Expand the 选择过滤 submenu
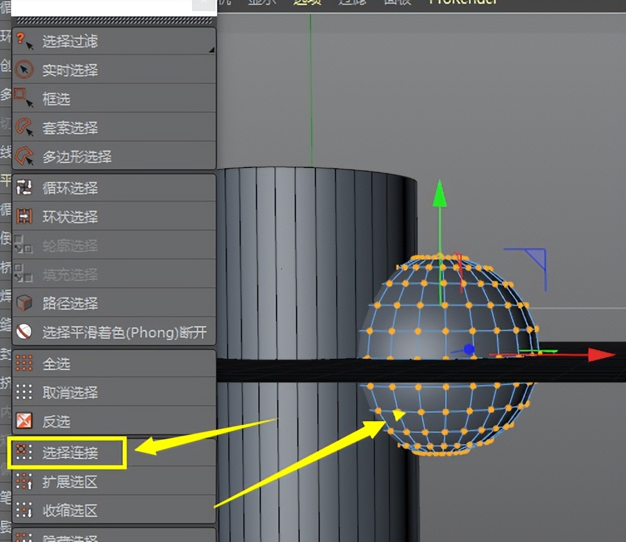The width and height of the screenshot is (626, 542). [x=69, y=40]
